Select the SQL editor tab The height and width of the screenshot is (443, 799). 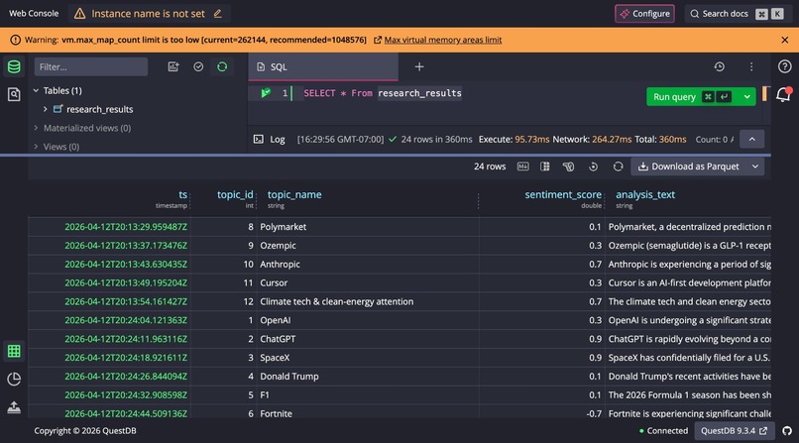coord(323,66)
